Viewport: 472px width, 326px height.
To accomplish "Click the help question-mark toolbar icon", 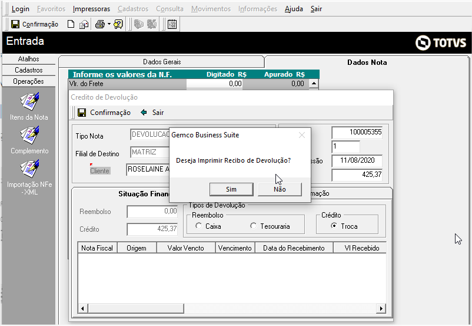I will (x=118, y=24).
